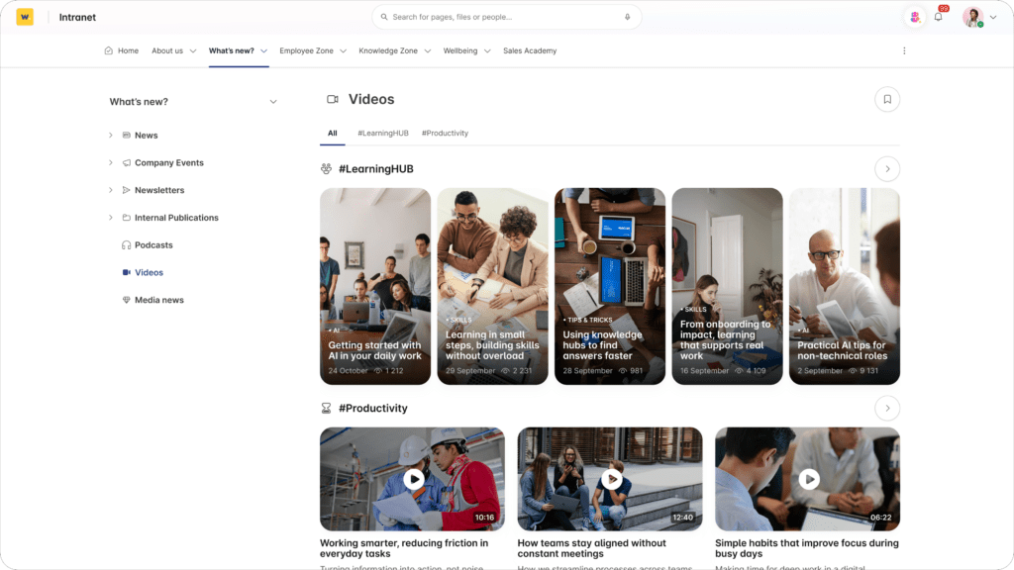Open the three-dot more options menu
Image resolution: width=1014 pixels, height=570 pixels.
(x=904, y=50)
